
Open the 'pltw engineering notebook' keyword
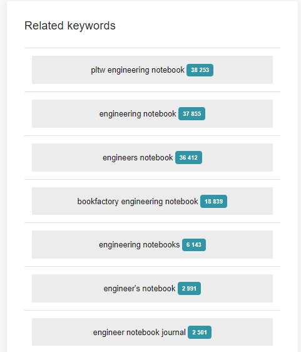click(x=138, y=70)
